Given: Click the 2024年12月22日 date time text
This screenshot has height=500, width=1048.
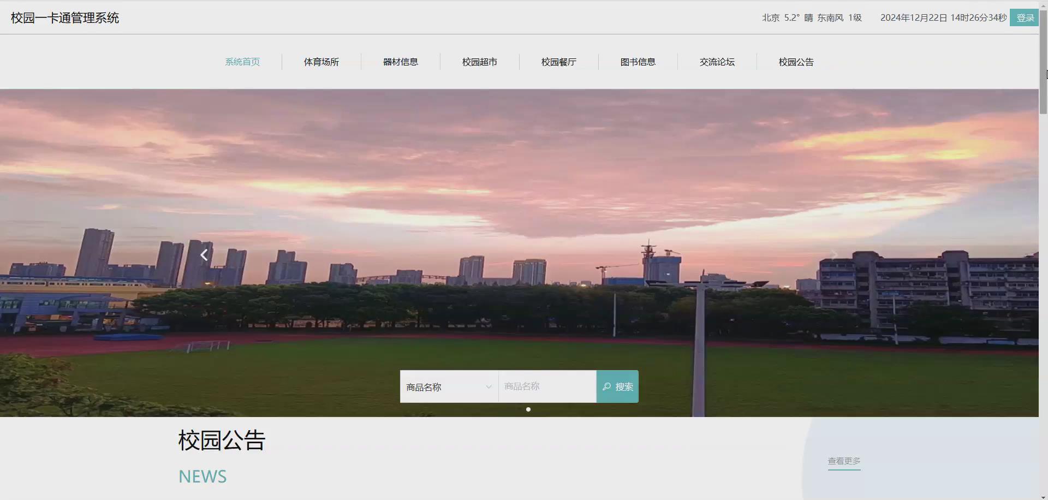Looking at the screenshot, I should pyautogui.click(x=943, y=17).
